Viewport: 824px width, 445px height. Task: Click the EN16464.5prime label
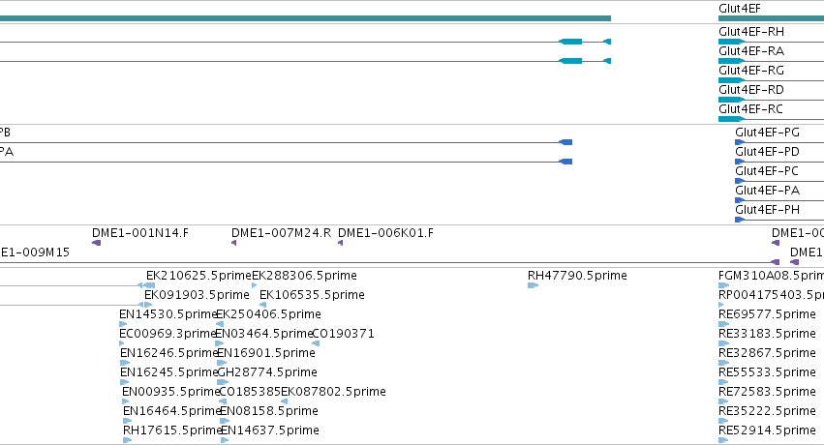[x=171, y=411]
